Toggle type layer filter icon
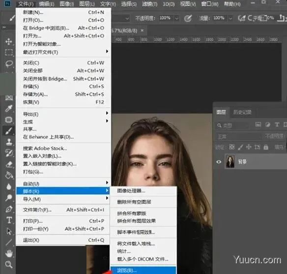287x274 pixels. click(277, 124)
